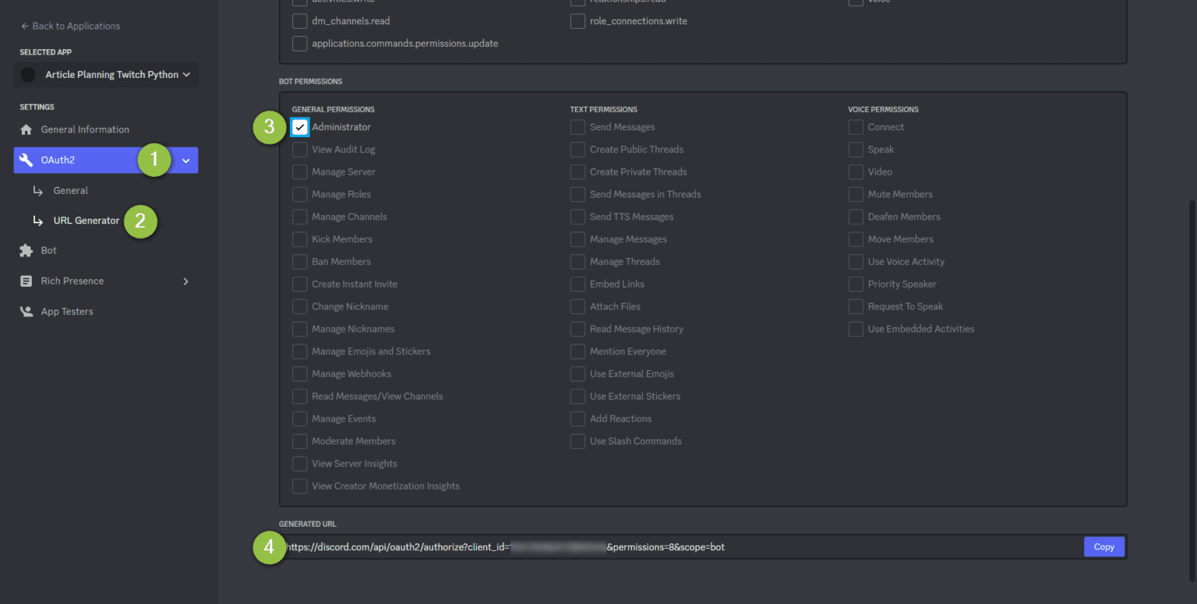
Task: Enable the Manage Webhooks checkbox
Action: (300, 374)
